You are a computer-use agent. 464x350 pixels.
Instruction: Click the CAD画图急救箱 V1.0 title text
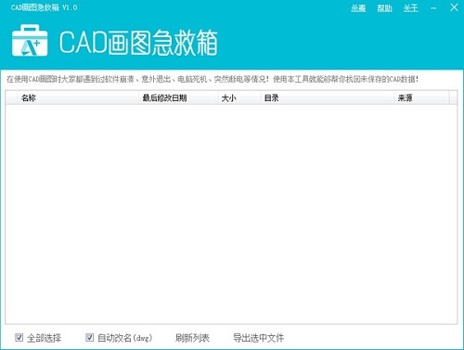(x=44, y=7)
